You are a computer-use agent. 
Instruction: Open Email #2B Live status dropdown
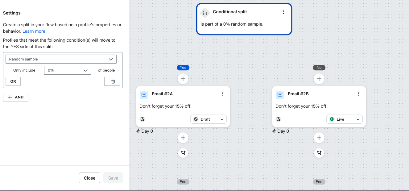[344, 119]
